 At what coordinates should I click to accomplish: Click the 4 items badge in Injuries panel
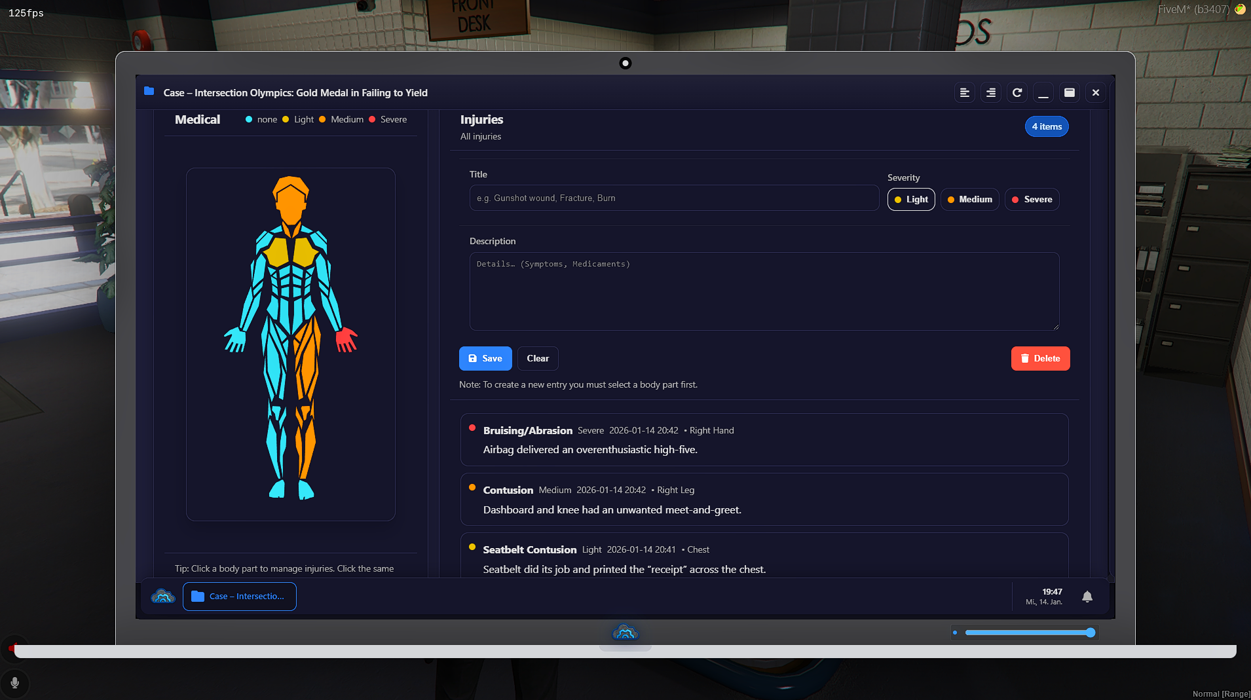point(1046,126)
